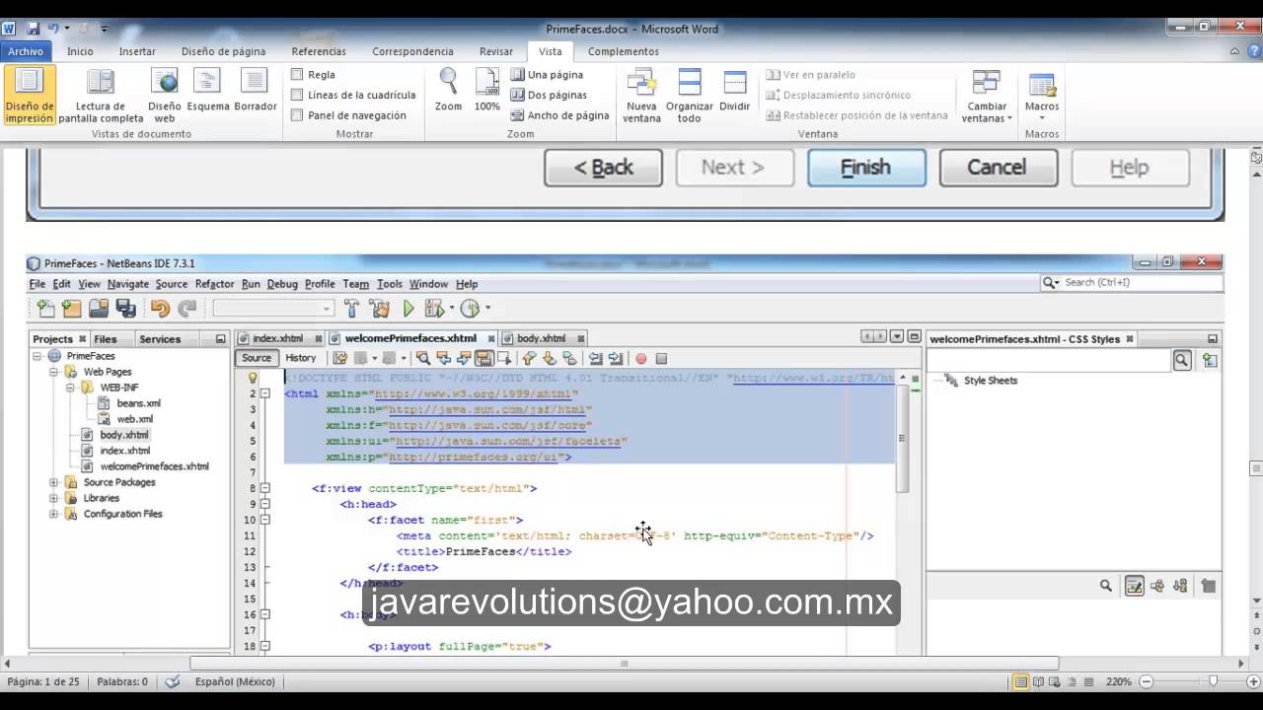This screenshot has width=1263, height=710.
Task: Click the Cancel button
Action: pyautogui.click(x=998, y=168)
